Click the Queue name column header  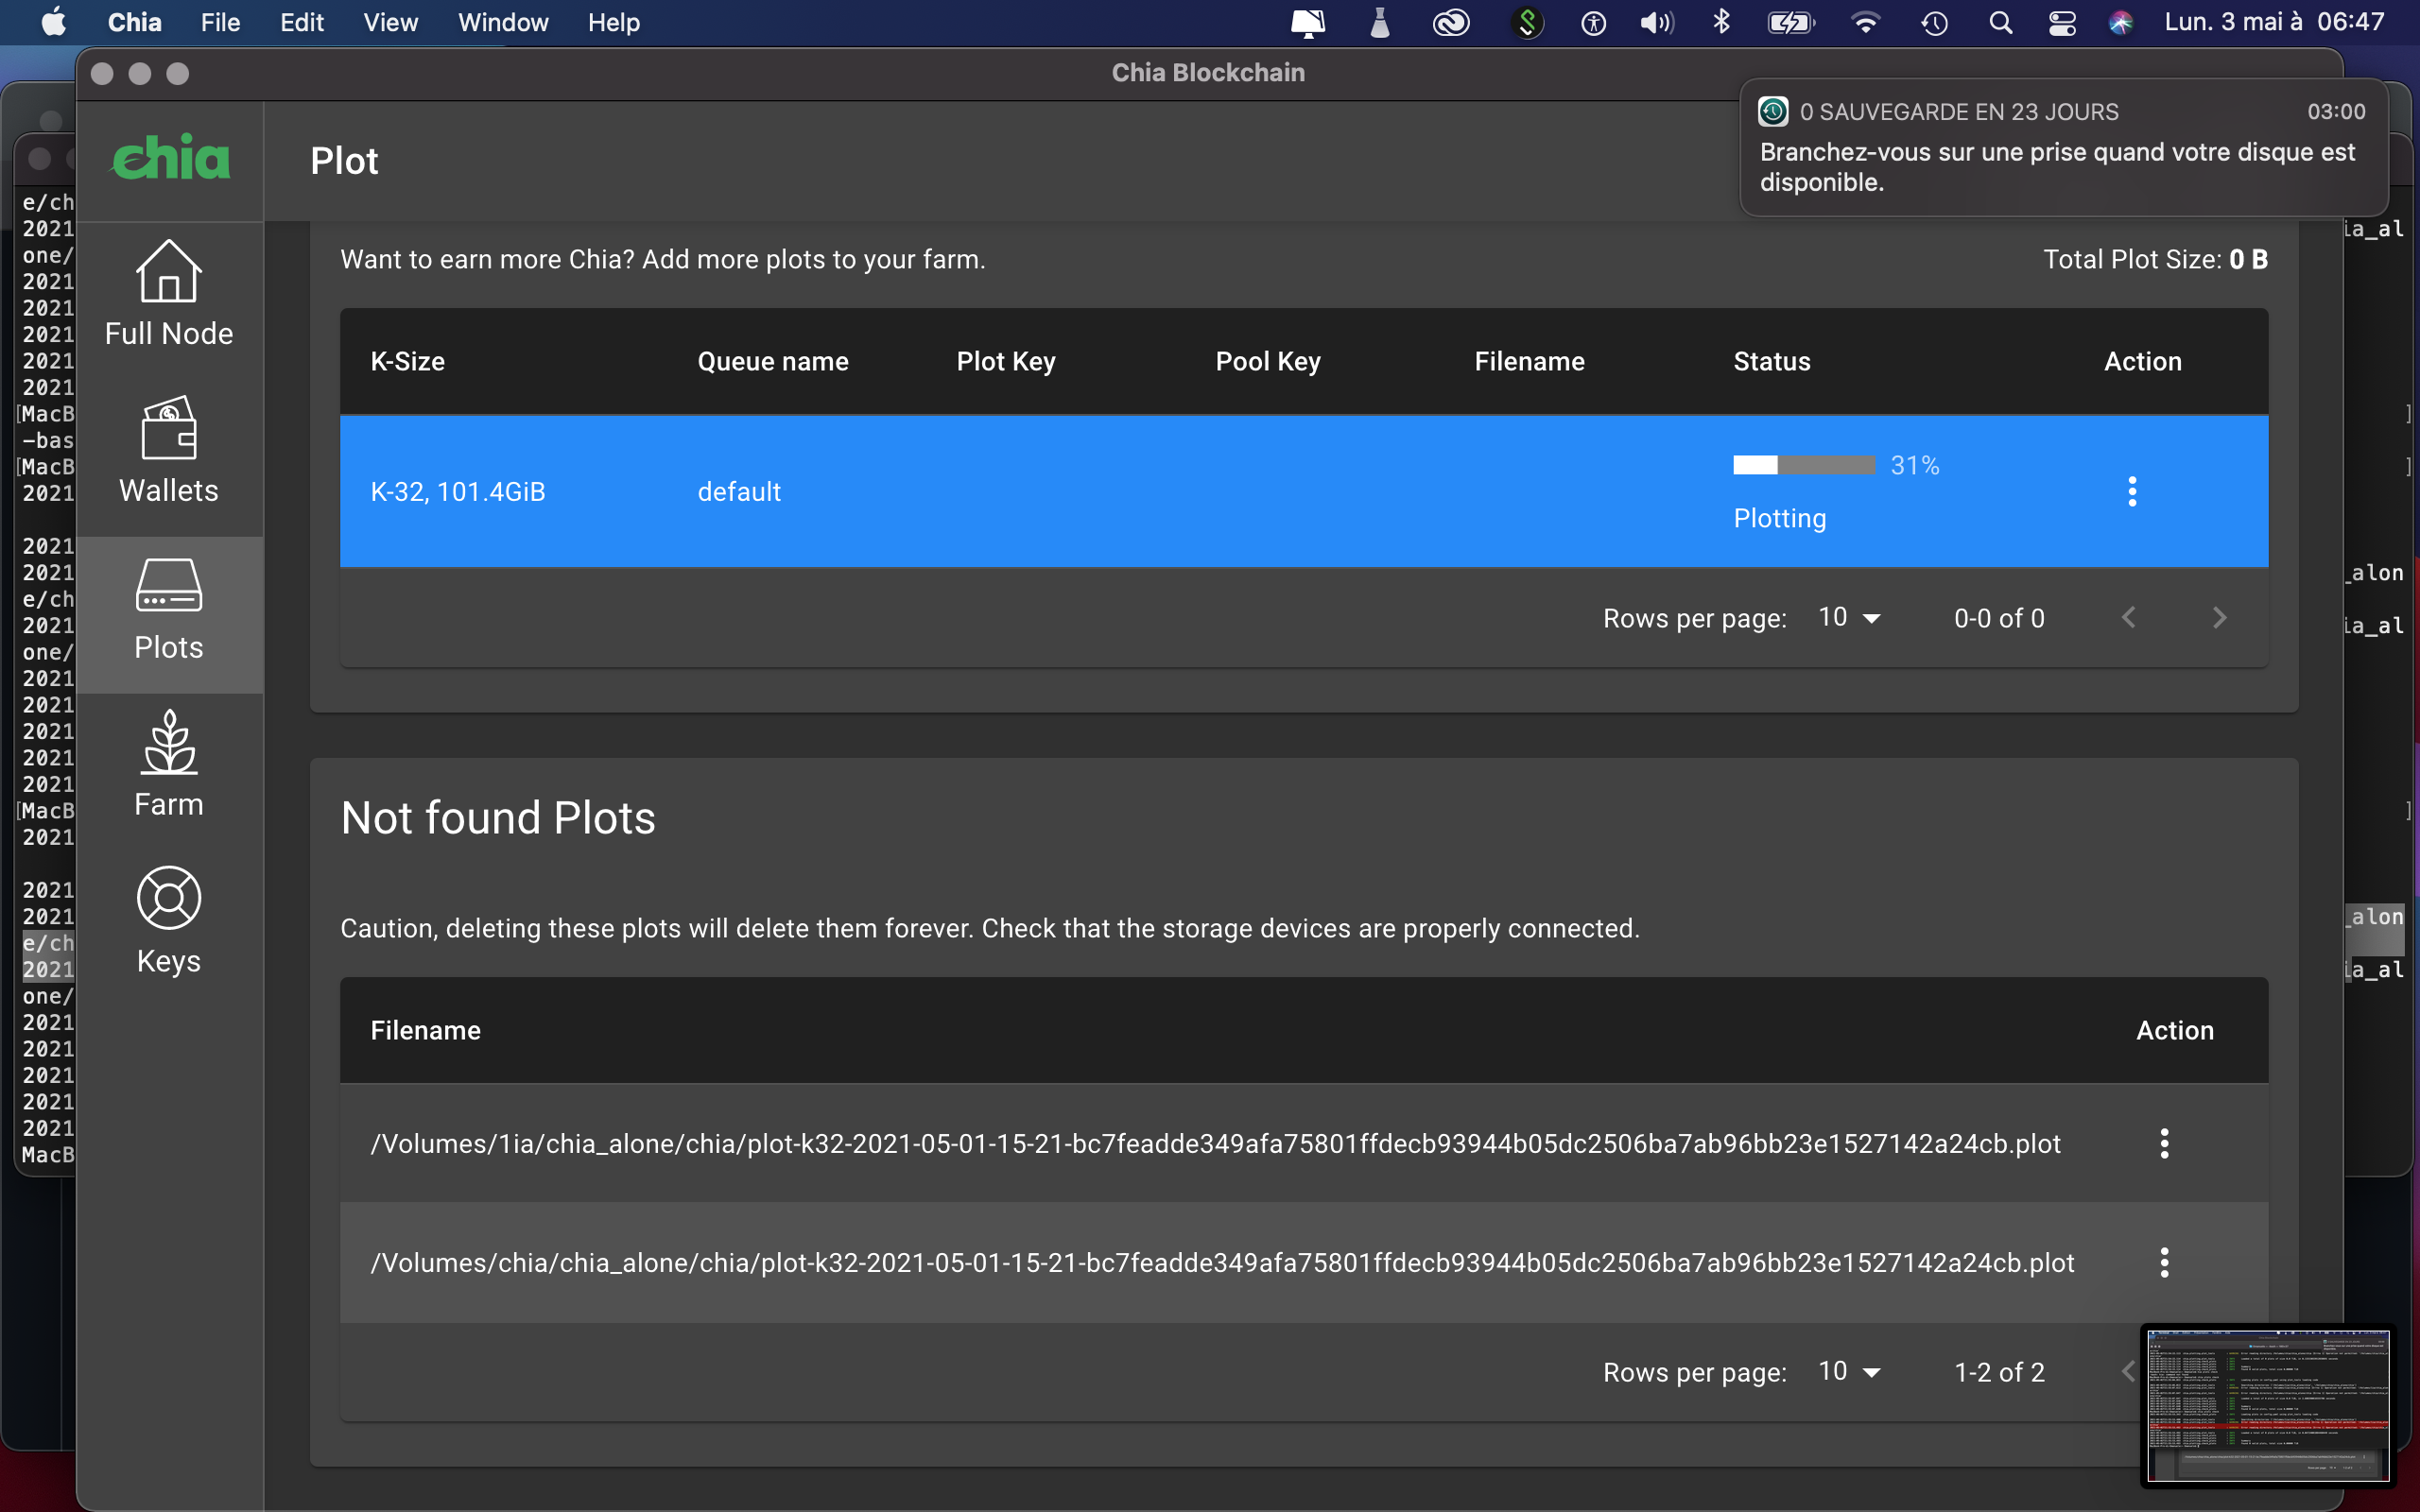(772, 361)
